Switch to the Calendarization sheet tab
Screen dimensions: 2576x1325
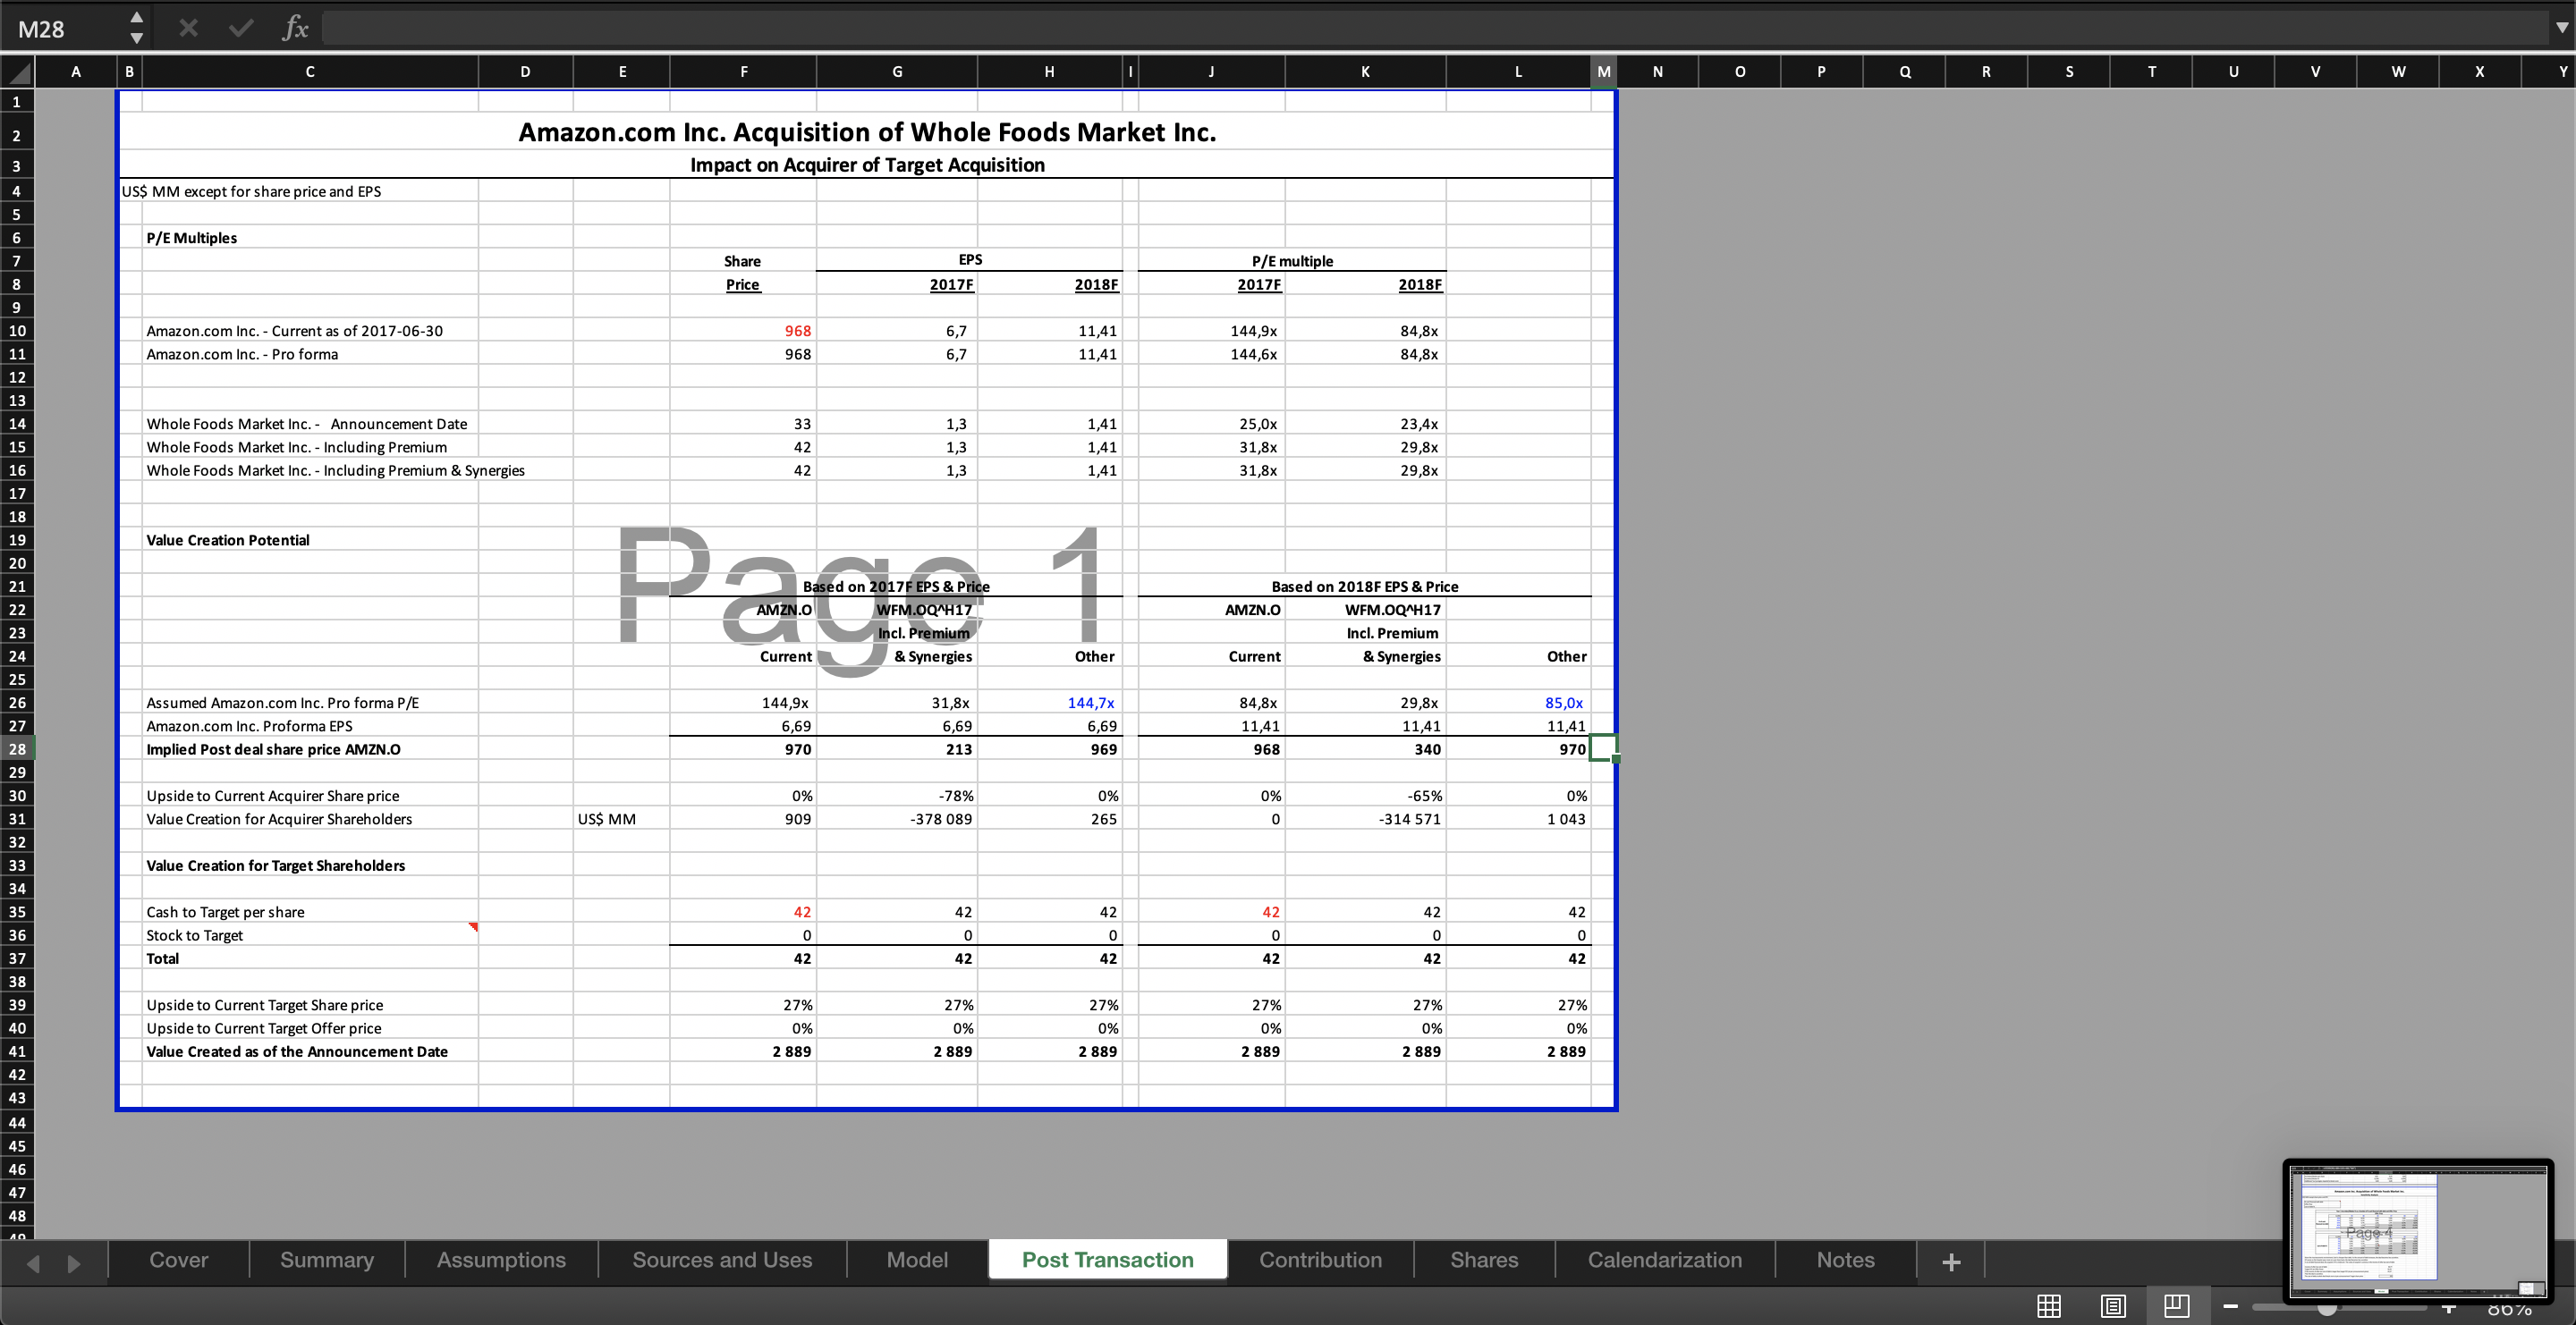tap(1665, 1260)
